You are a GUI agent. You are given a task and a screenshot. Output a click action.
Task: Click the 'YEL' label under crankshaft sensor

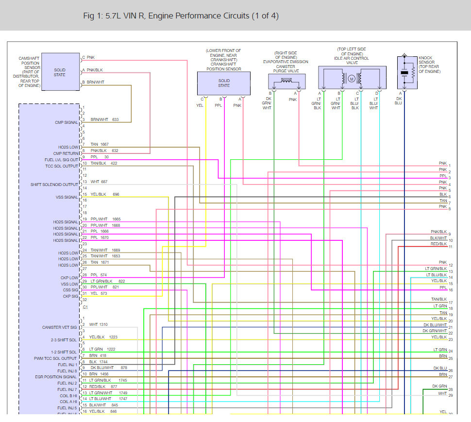(x=200, y=105)
